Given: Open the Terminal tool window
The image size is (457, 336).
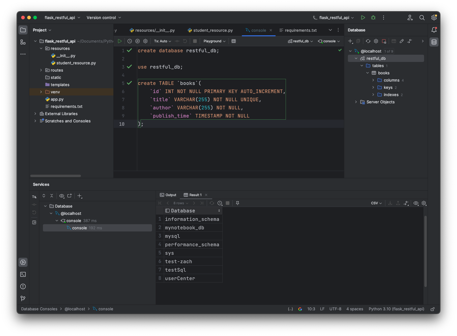Looking at the screenshot, I should coord(23,274).
